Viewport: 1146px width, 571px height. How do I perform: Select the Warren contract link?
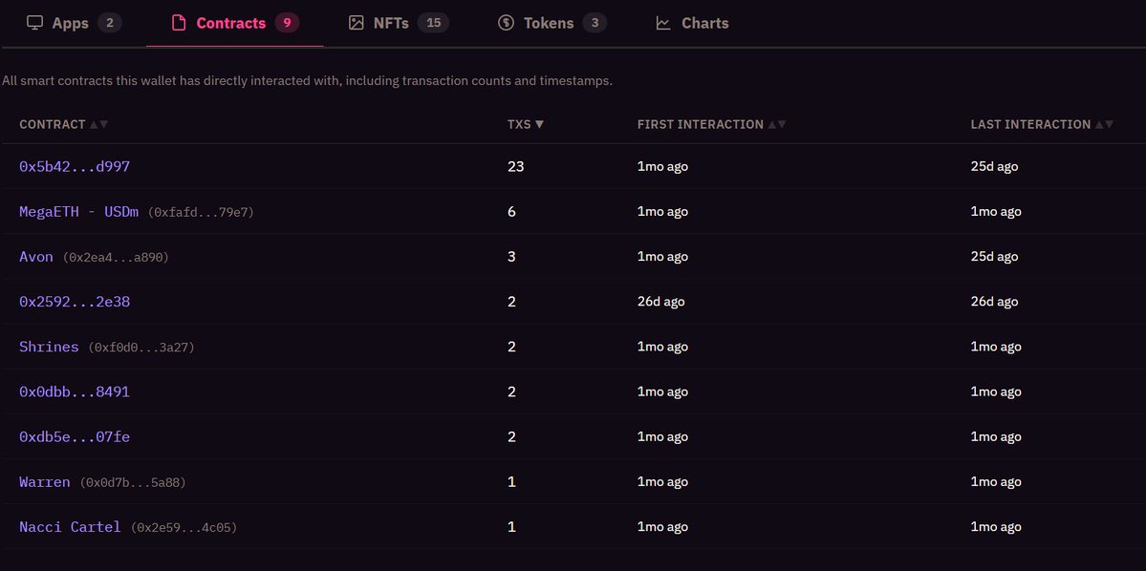pyautogui.click(x=45, y=482)
